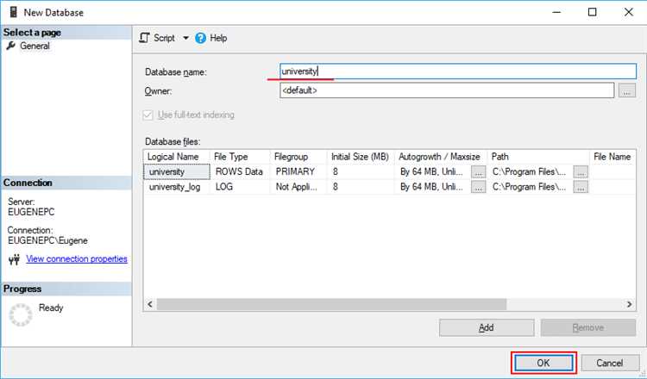Browse path for the university_log file
This screenshot has width=647, height=379.
581,188
